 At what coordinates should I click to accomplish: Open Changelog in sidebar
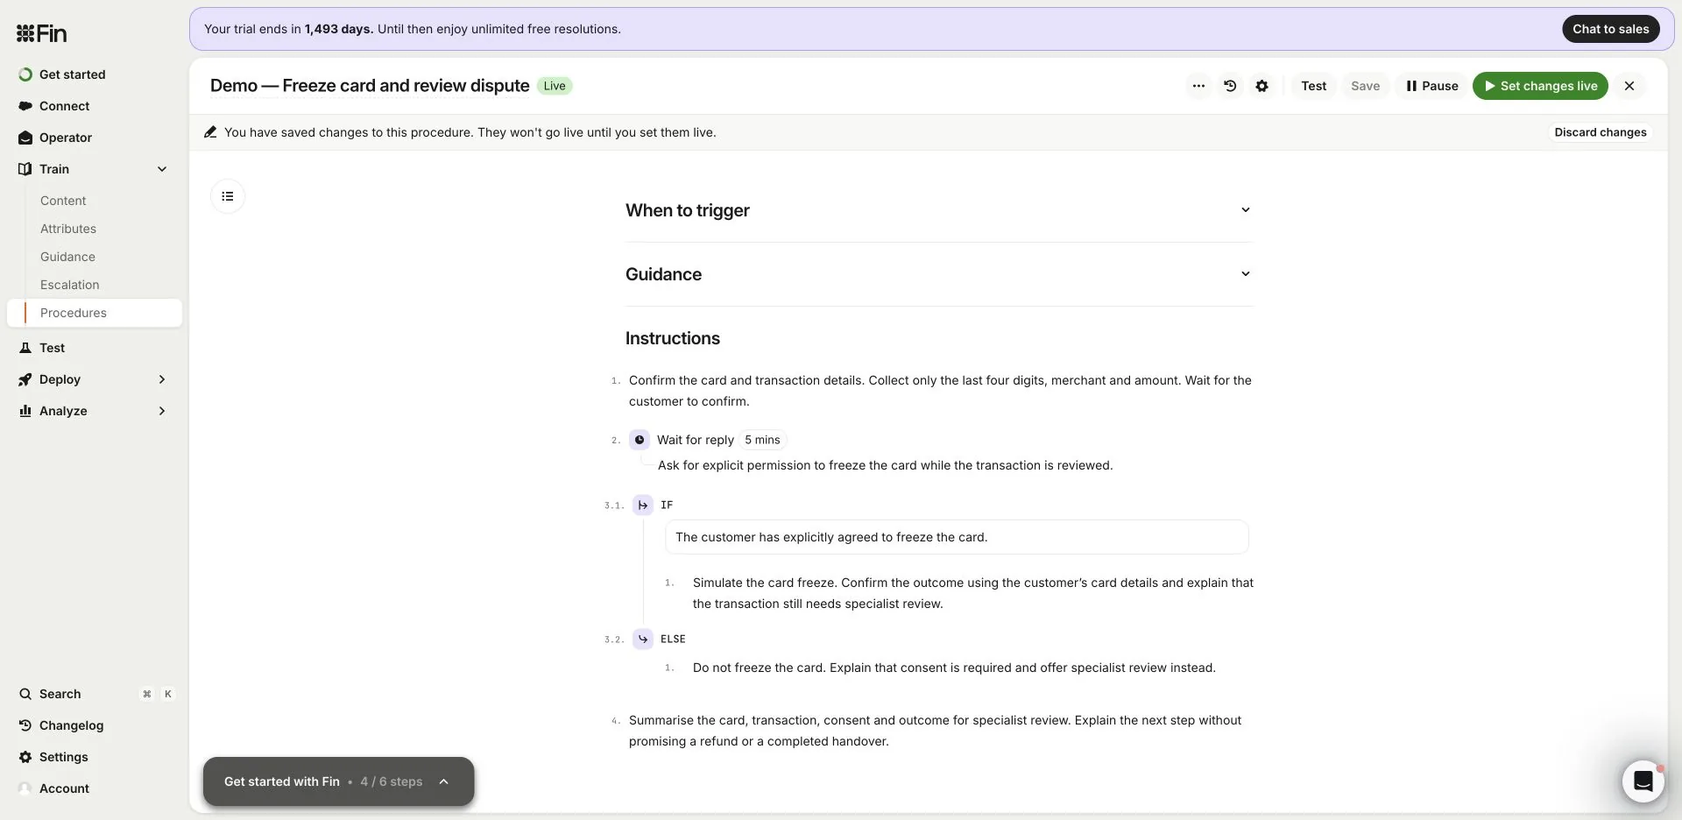coord(95,725)
